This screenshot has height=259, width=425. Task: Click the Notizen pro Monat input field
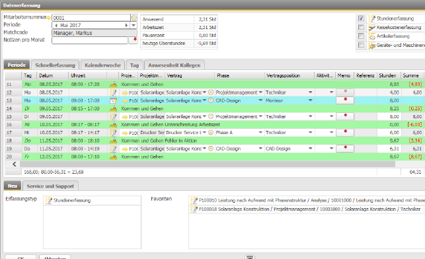click(89, 40)
